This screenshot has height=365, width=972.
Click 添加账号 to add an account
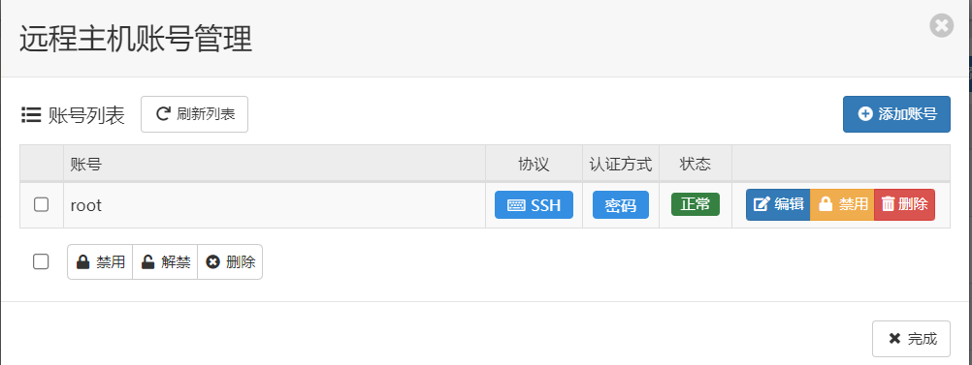pos(896,114)
